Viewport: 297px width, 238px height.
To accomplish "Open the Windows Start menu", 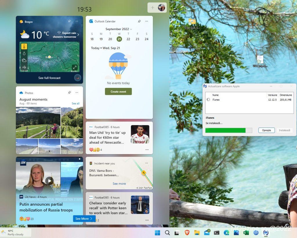I will tap(157, 232).
